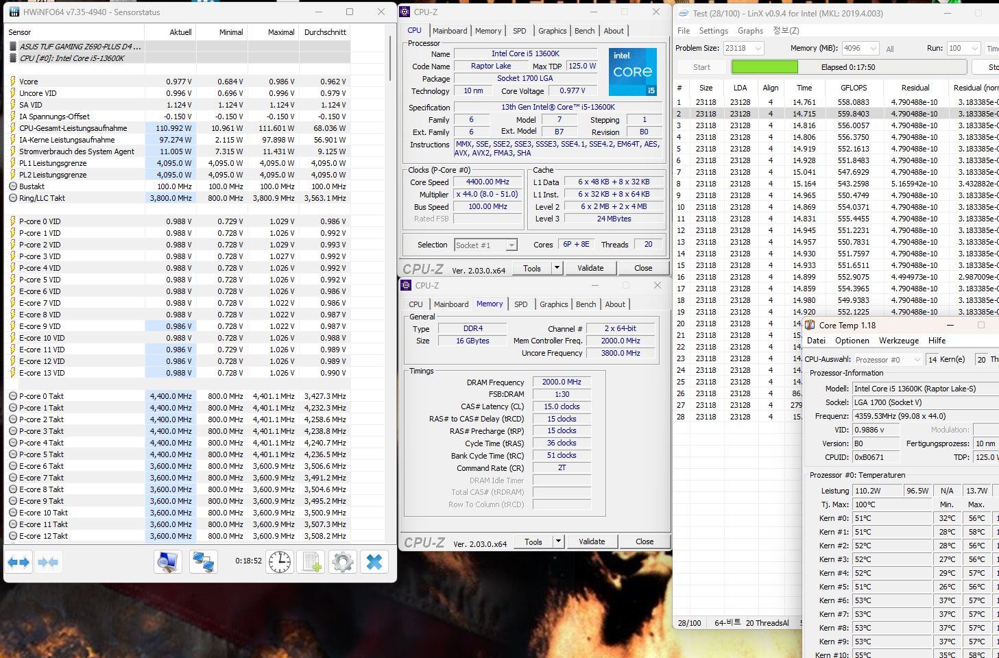This screenshot has height=658, width=999.
Task: Switch to SPD tab in upper CPU-Z
Action: 520,31
